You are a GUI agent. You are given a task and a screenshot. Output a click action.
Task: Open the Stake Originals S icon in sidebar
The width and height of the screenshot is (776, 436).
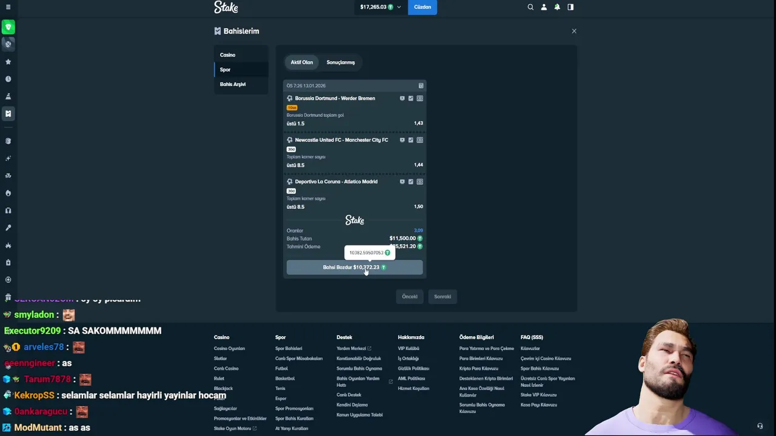point(8,141)
